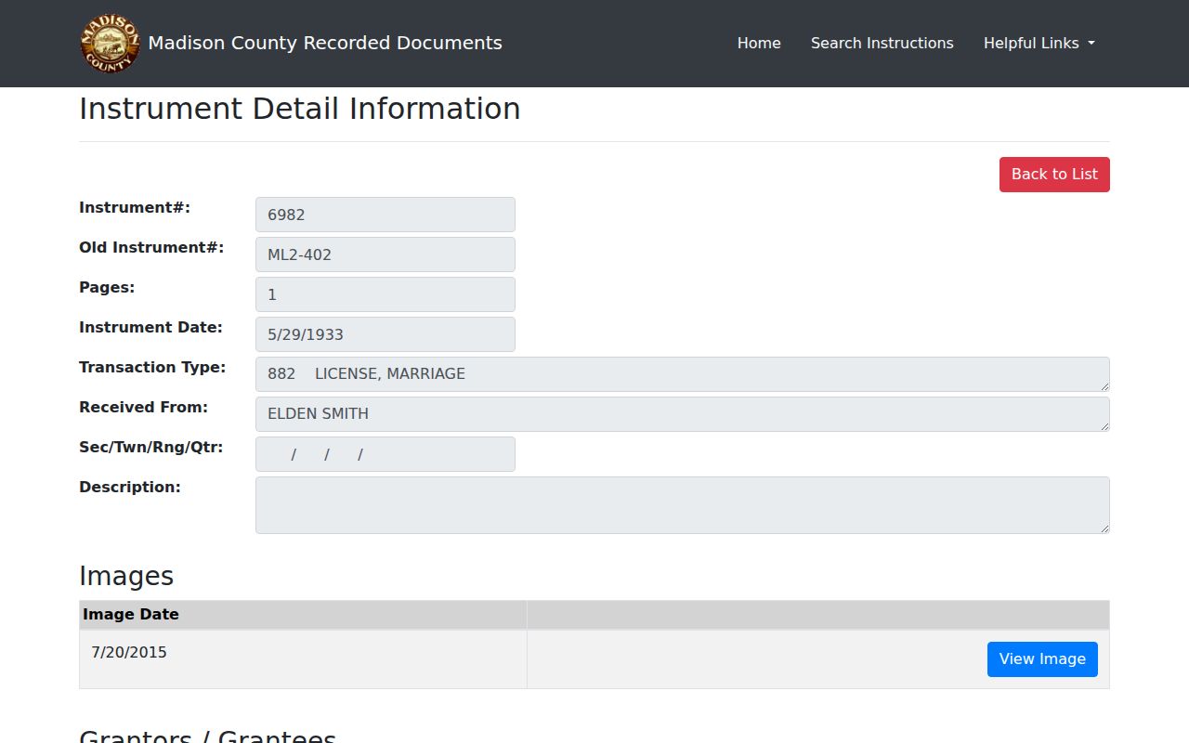The image size is (1189, 743).
Task: Open Madison County Recorded Documents title link
Action: click(325, 43)
